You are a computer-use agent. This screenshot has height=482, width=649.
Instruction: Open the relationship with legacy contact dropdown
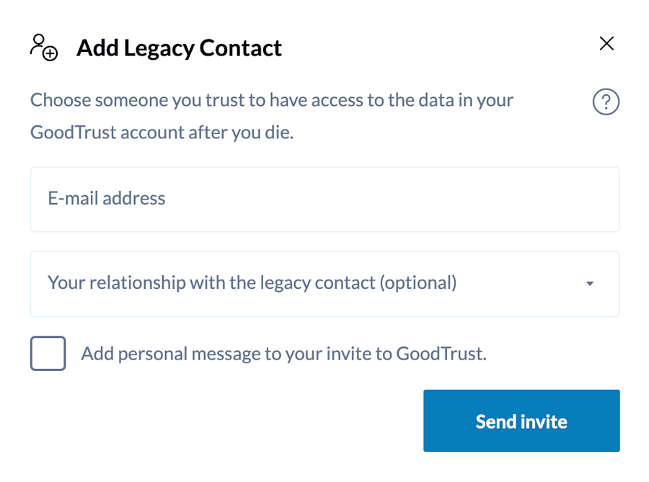click(x=324, y=284)
